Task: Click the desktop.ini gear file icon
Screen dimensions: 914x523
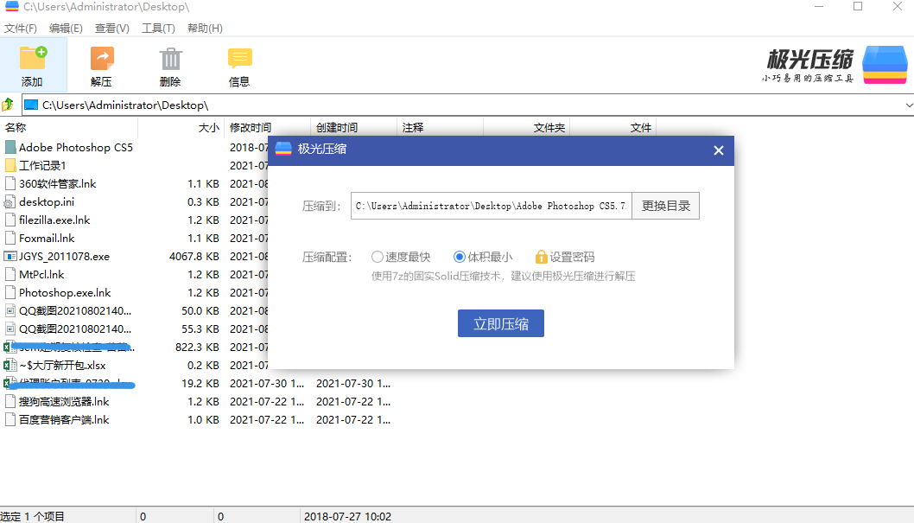Action: pyautogui.click(x=10, y=202)
